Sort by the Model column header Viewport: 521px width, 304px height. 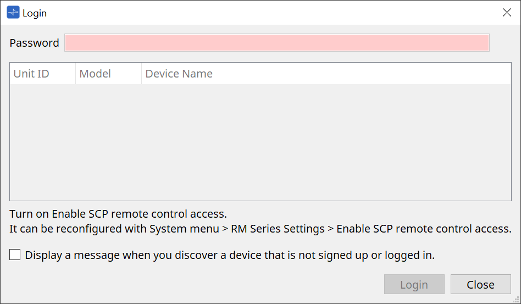pos(95,74)
